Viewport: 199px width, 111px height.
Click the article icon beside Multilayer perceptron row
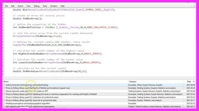point(4,104)
